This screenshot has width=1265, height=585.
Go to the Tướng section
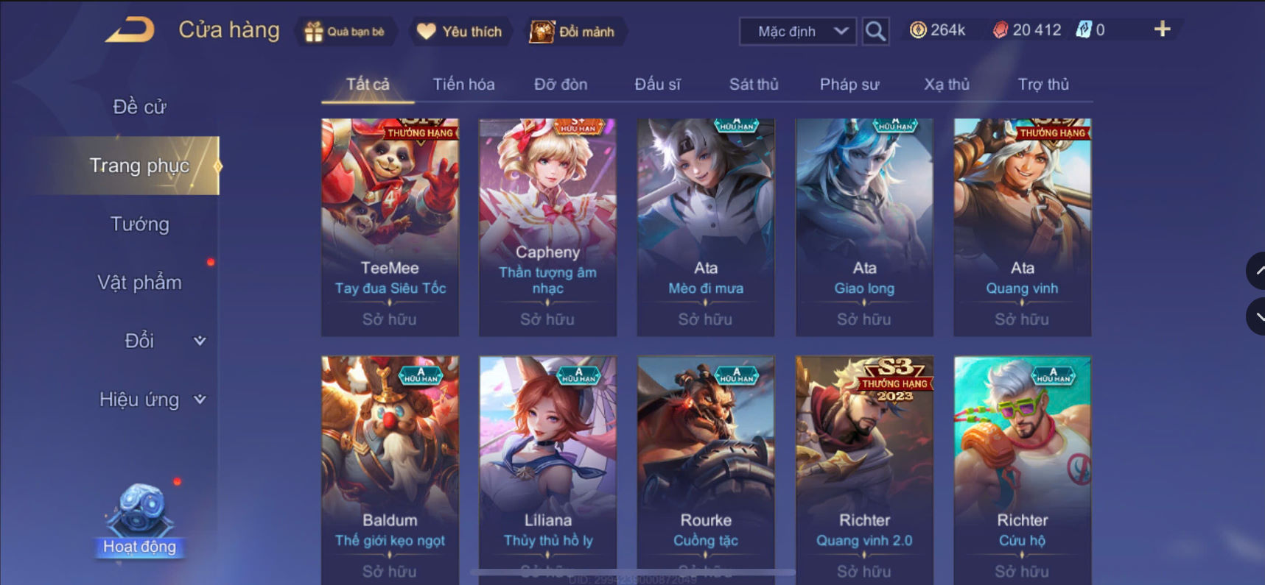(x=139, y=224)
